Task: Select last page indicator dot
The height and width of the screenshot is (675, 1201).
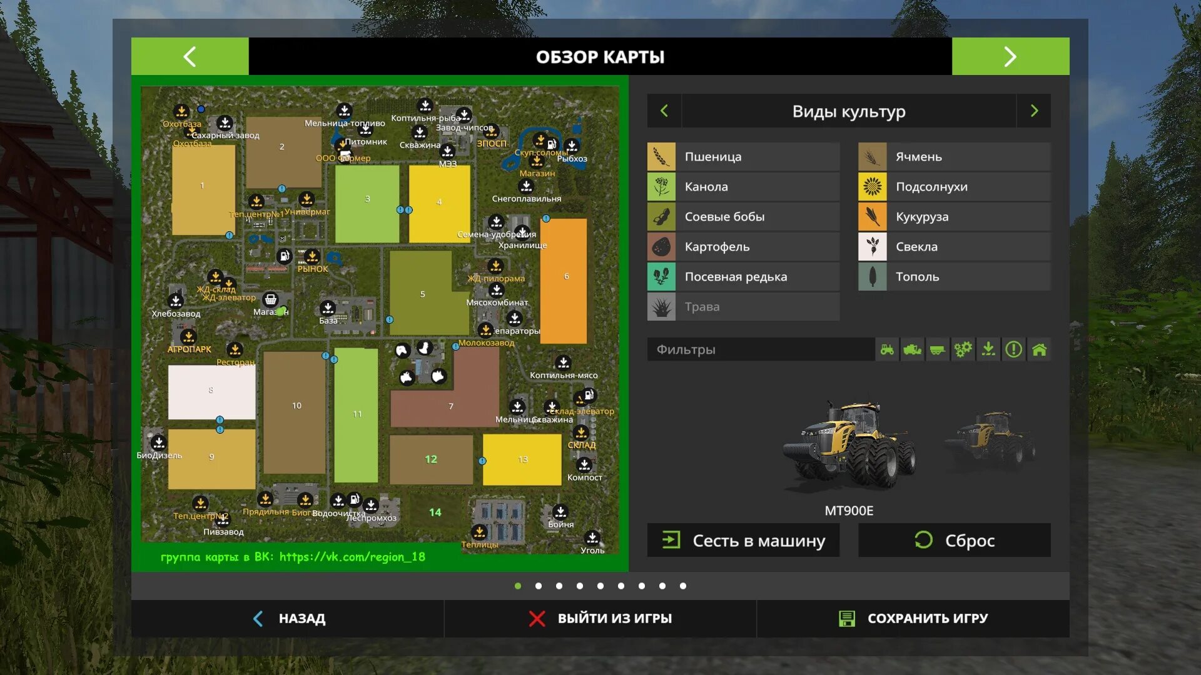Action: tap(683, 586)
